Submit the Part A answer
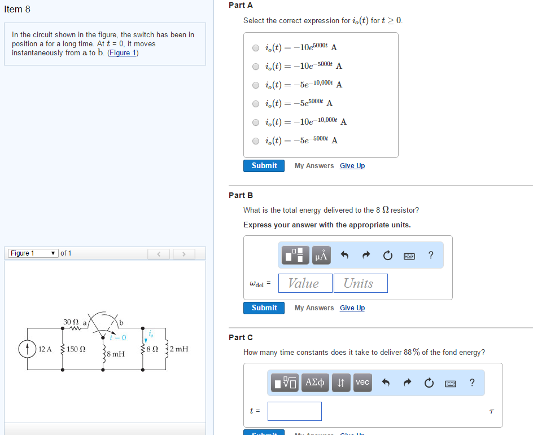 264,166
